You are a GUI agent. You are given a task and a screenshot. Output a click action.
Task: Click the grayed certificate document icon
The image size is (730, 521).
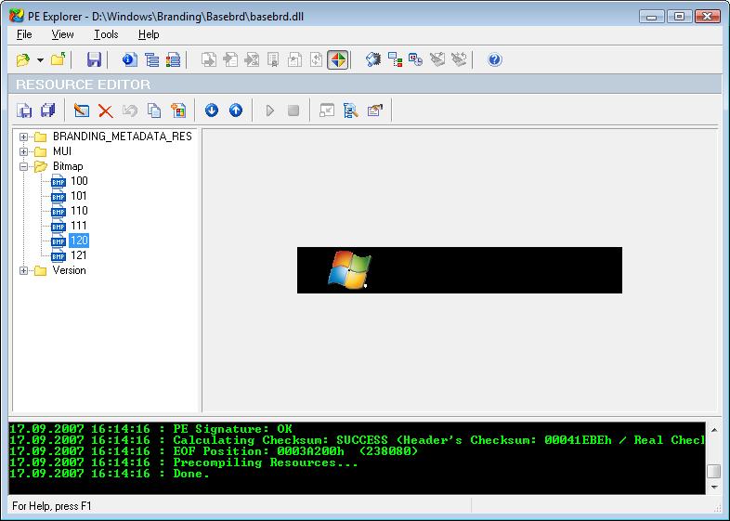(x=273, y=59)
